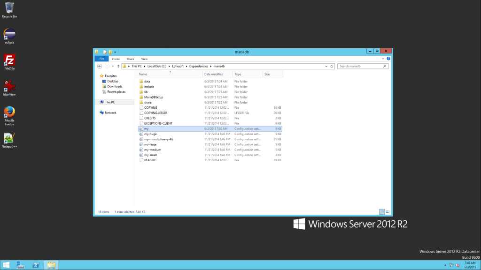Click This PC in the address breadcrumb
This screenshot has height=270, width=481.
click(x=137, y=66)
